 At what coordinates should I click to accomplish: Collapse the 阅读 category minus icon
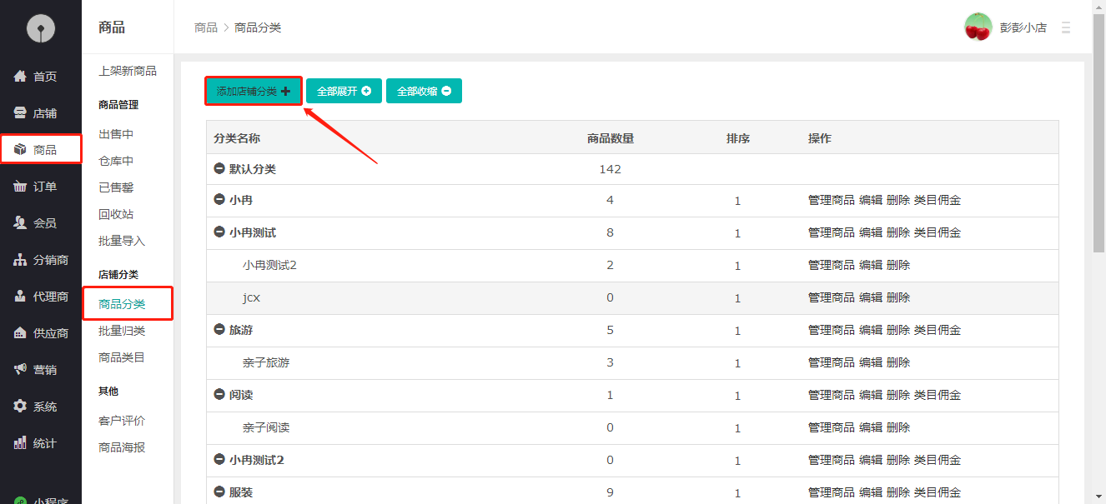219,395
